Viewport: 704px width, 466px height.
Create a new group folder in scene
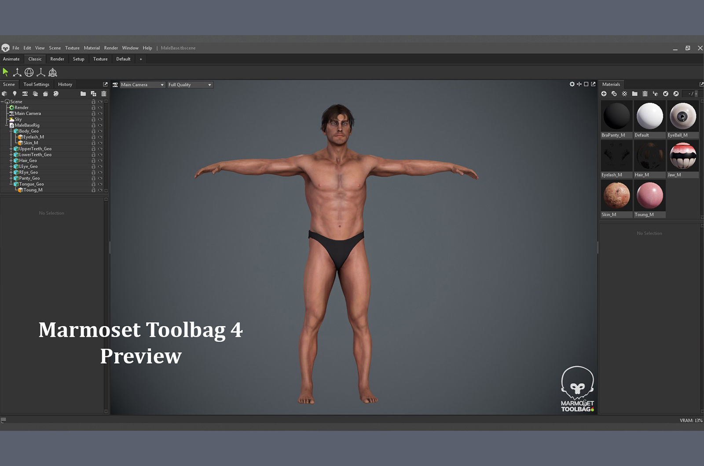pyautogui.click(x=83, y=94)
